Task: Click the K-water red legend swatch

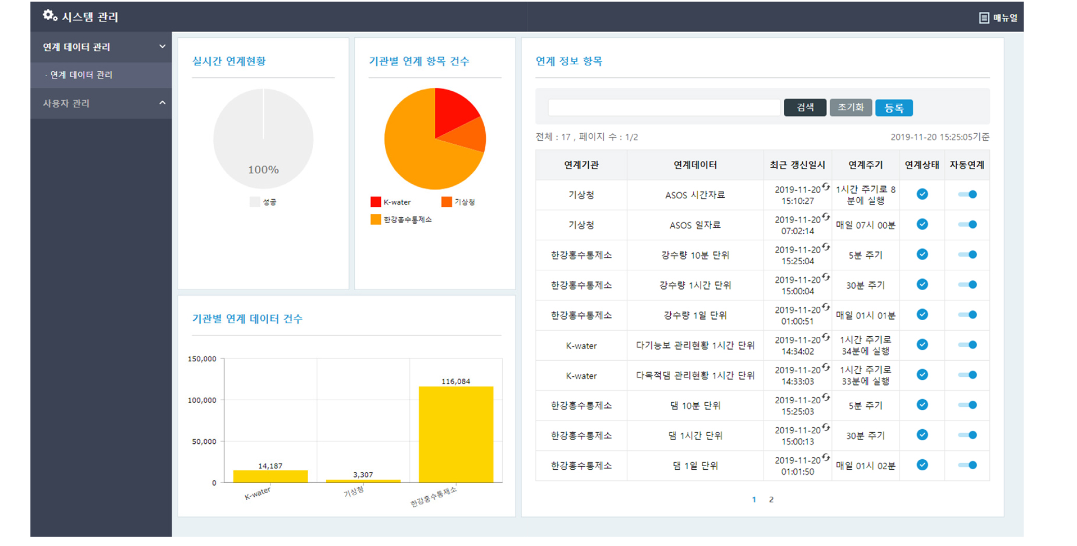Action: 375,201
